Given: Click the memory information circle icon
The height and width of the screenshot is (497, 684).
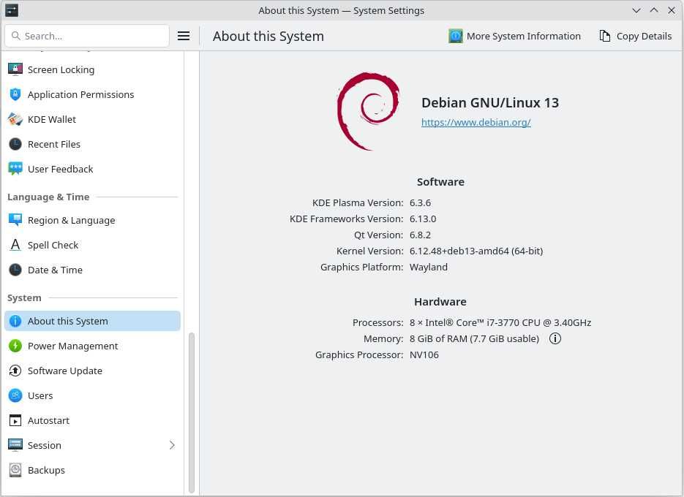Looking at the screenshot, I should click(555, 338).
